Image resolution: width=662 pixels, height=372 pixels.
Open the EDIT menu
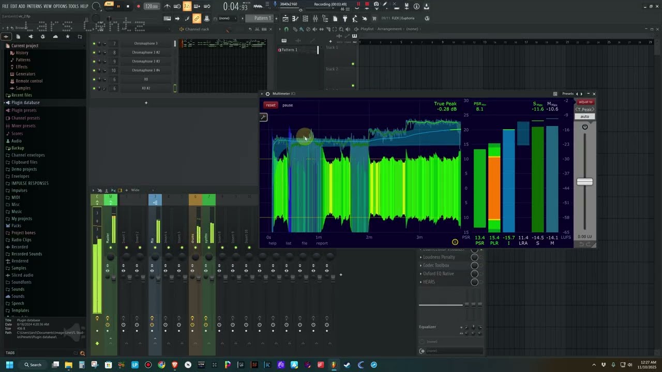point(14,6)
